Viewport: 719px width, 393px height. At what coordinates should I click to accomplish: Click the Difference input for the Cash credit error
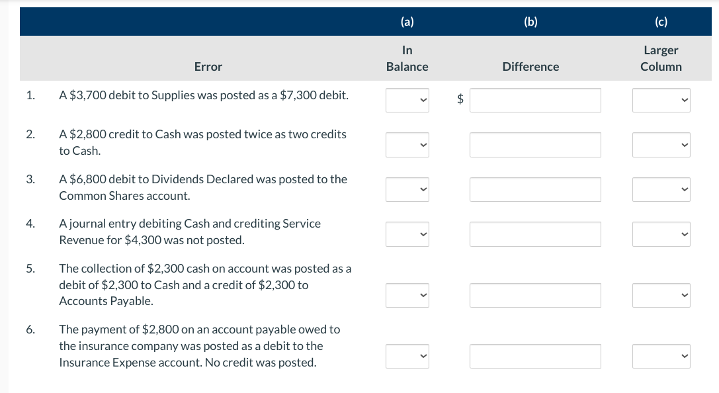(x=535, y=145)
